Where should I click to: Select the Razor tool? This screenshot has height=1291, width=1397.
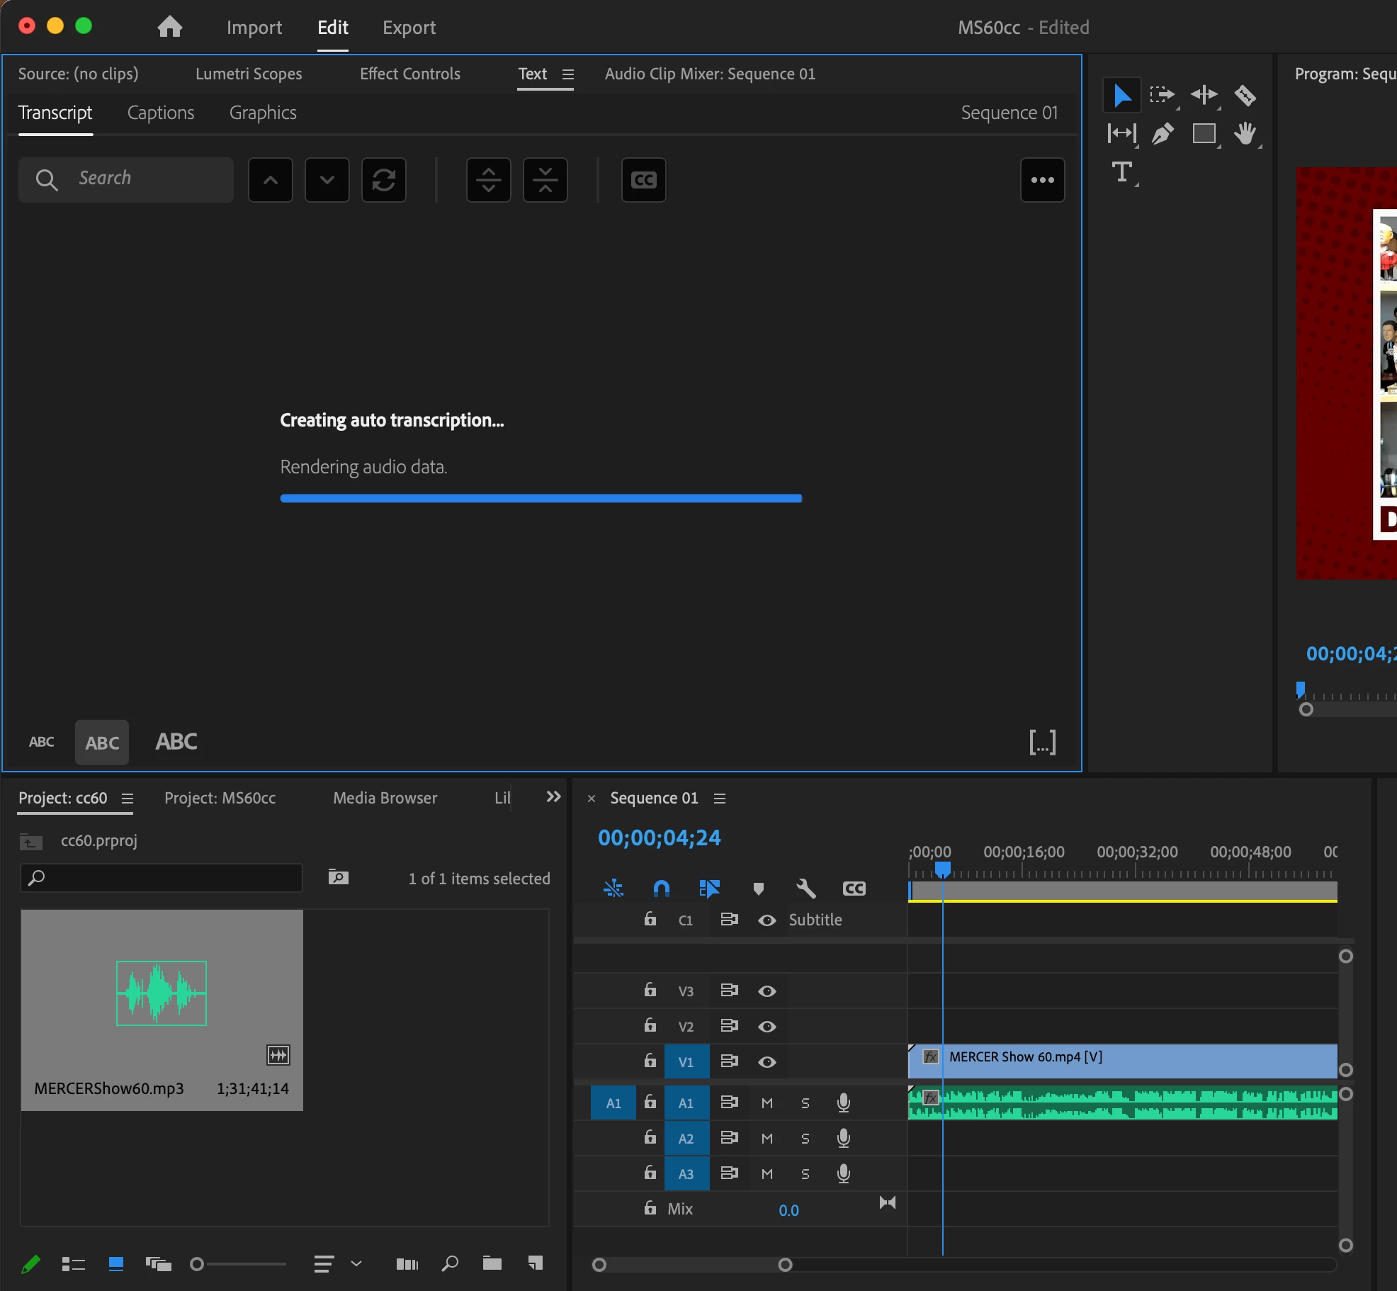click(x=1244, y=95)
